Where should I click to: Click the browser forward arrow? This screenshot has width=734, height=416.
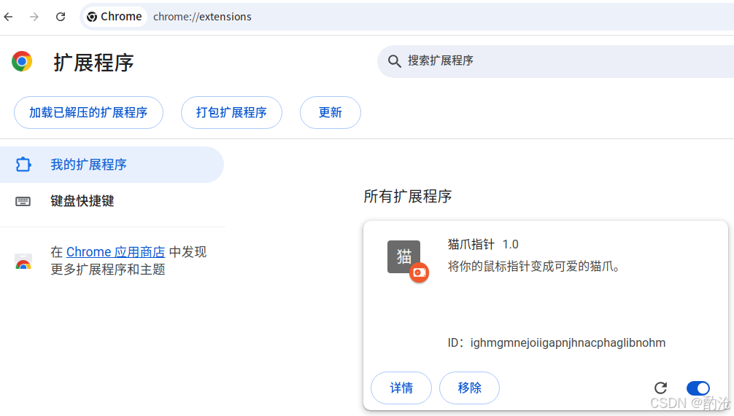pyautogui.click(x=34, y=17)
